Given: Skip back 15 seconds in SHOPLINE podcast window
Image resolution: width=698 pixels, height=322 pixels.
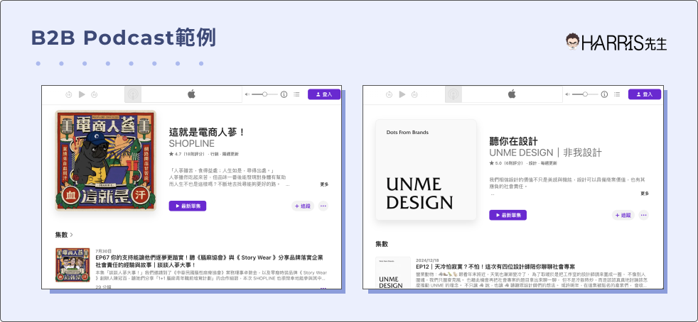Looking at the screenshot, I should click(x=69, y=94).
